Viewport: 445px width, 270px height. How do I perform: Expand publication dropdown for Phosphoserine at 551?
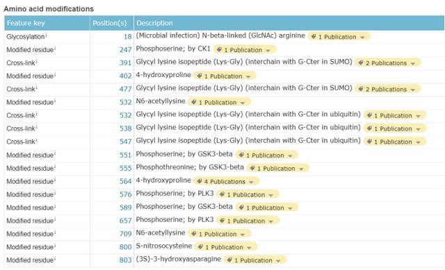click(266, 155)
